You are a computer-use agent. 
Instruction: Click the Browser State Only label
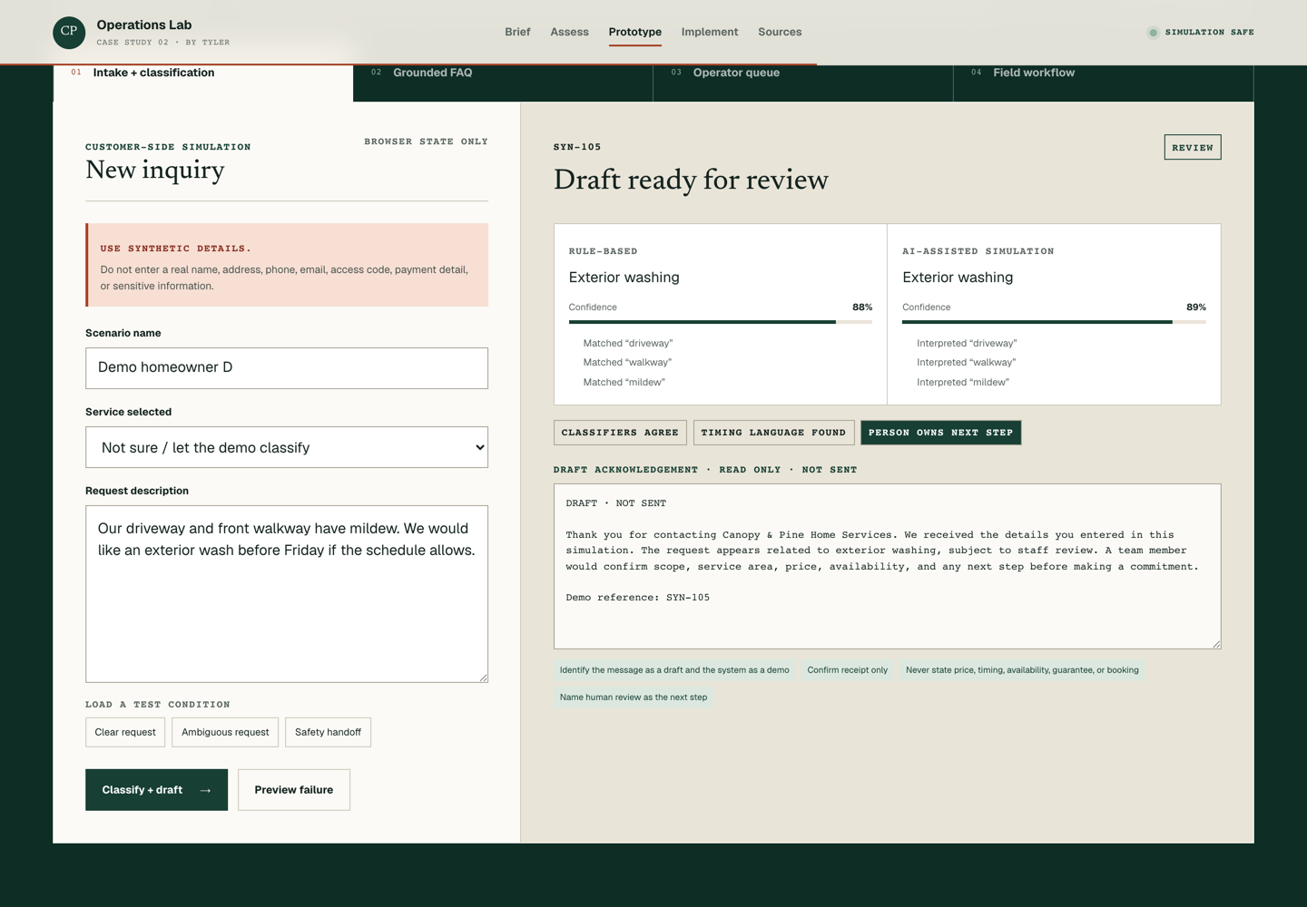point(426,141)
